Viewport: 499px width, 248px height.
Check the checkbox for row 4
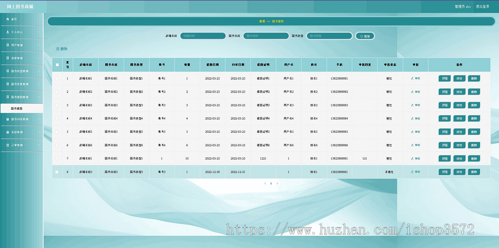point(57,118)
